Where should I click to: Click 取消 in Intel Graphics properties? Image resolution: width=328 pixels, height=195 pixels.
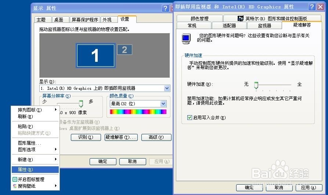click(279, 188)
